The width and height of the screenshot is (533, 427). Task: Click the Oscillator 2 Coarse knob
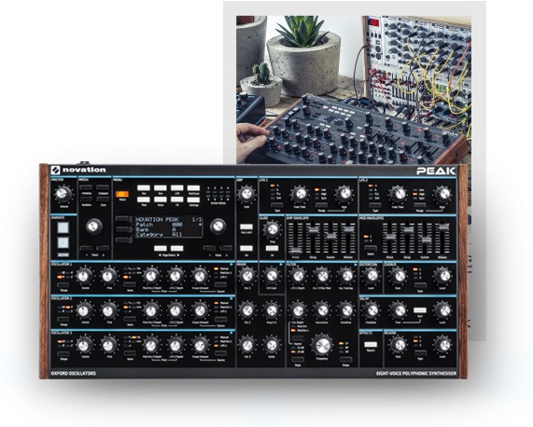tap(85, 310)
